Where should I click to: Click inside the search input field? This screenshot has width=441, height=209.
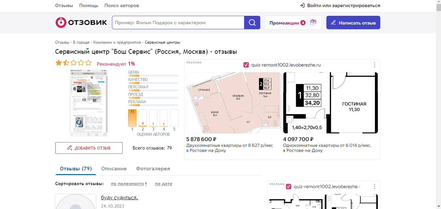(x=177, y=22)
